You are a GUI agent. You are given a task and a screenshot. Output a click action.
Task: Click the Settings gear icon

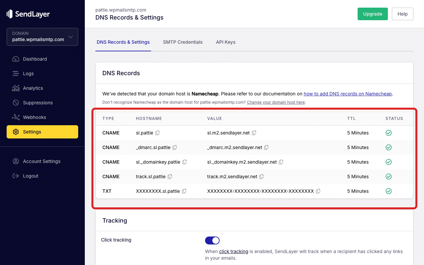[16, 132]
